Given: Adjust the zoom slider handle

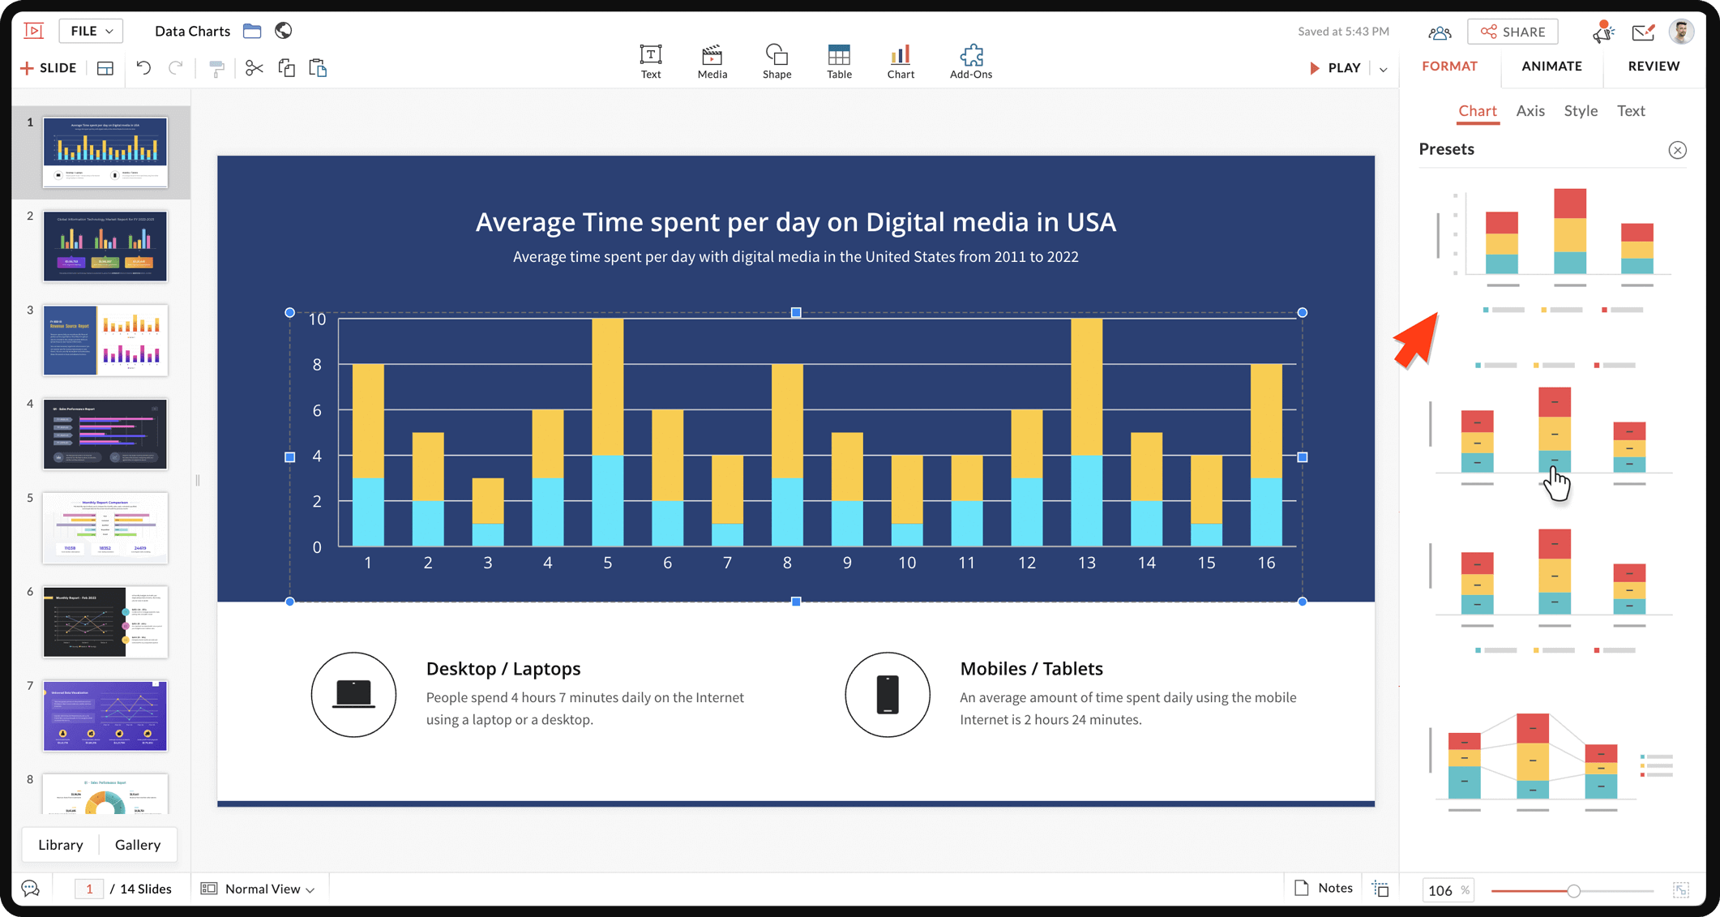Looking at the screenshot, I should coord(1573,890).
